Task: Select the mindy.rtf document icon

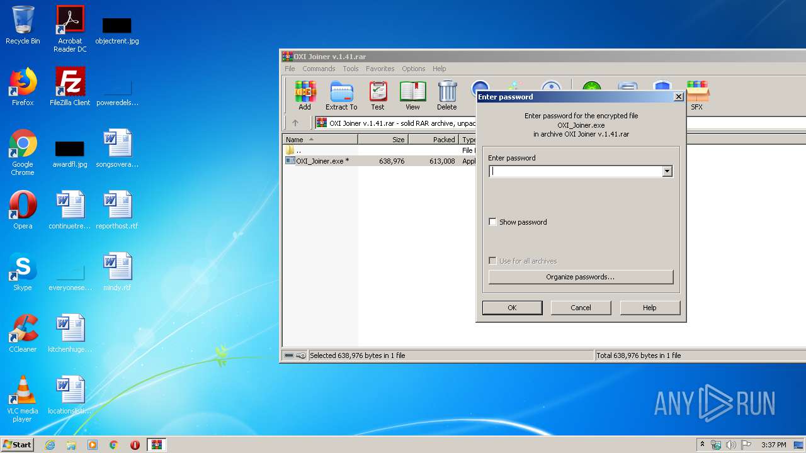Action: point(117,272)
